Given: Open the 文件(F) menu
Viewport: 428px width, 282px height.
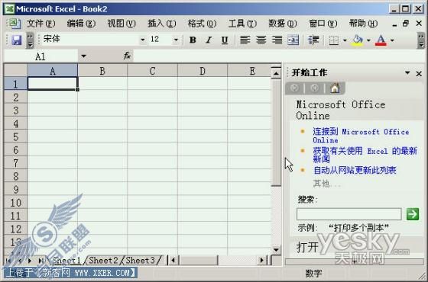Looking at the screenshot, I should click(41, 24).
